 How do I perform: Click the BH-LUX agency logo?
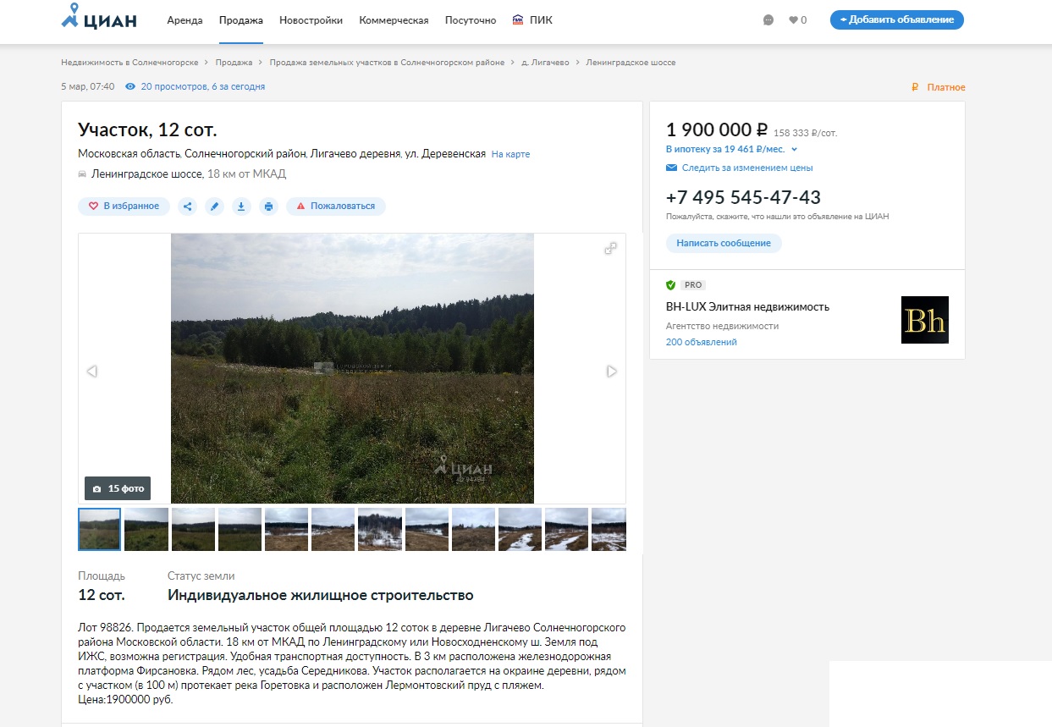pos(925,320)
